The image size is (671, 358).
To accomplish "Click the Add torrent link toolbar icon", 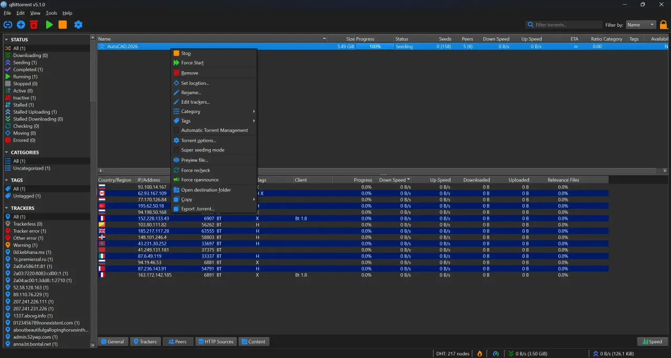I will click(7, 25).
